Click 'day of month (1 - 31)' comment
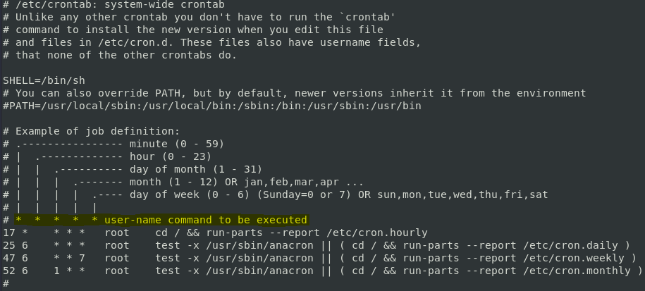 196,169
